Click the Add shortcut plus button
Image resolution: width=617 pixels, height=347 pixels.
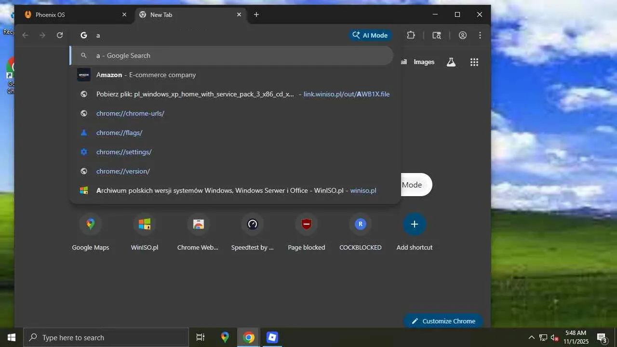coord(415,224)
